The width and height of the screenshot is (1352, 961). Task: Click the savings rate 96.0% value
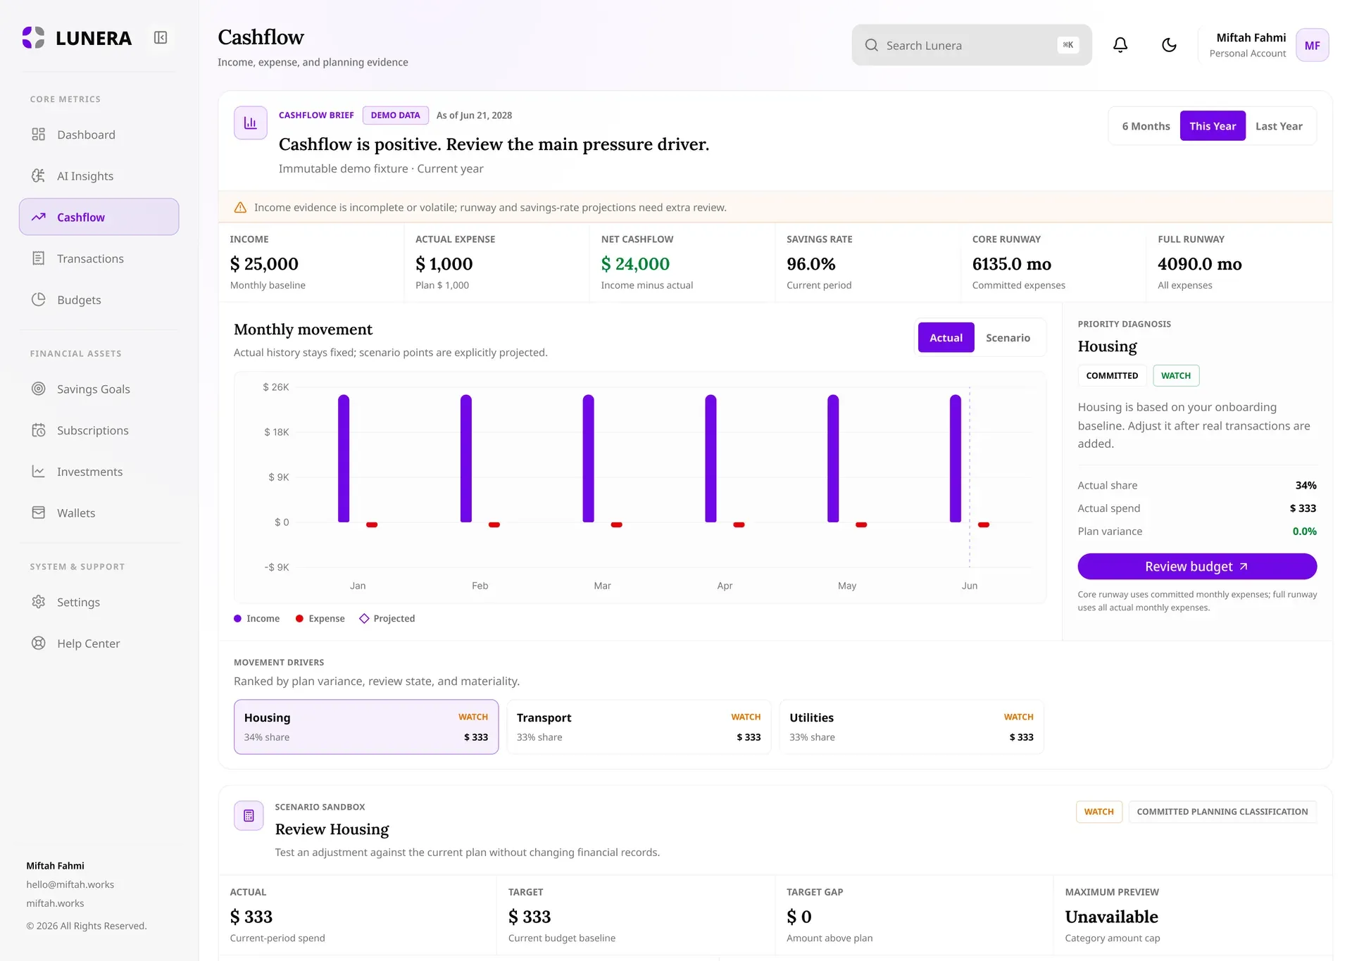tap(811, 264)
